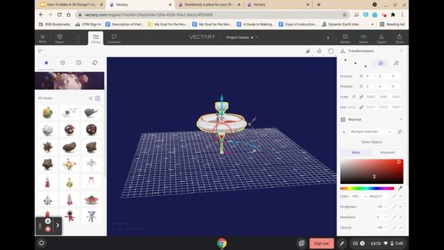Click the material picker icon beside the dropdown
This screenshot has height=250, width=444.
(x=400, y=132)
